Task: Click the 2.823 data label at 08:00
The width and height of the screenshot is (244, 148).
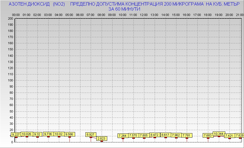Action: coord(102,138)
